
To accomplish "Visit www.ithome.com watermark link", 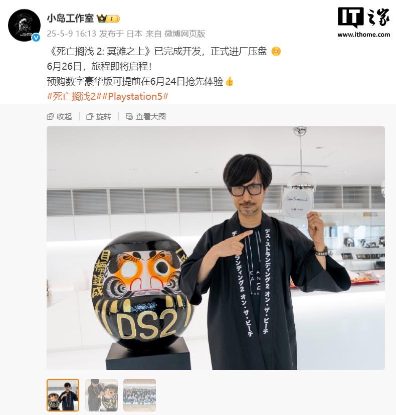I will point(364,35).
